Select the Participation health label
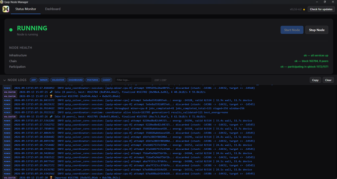Image resolution: width=337 pixels, height=179 pixels. coord(17,67)
